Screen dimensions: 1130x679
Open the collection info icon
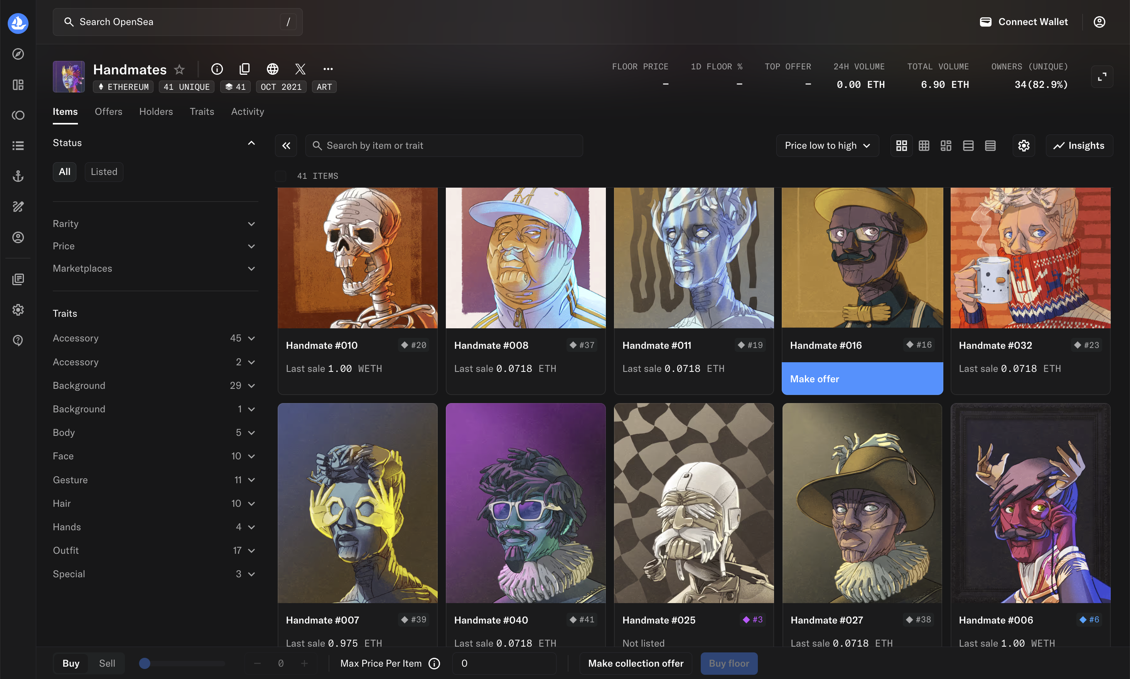(x=217, y=69)
